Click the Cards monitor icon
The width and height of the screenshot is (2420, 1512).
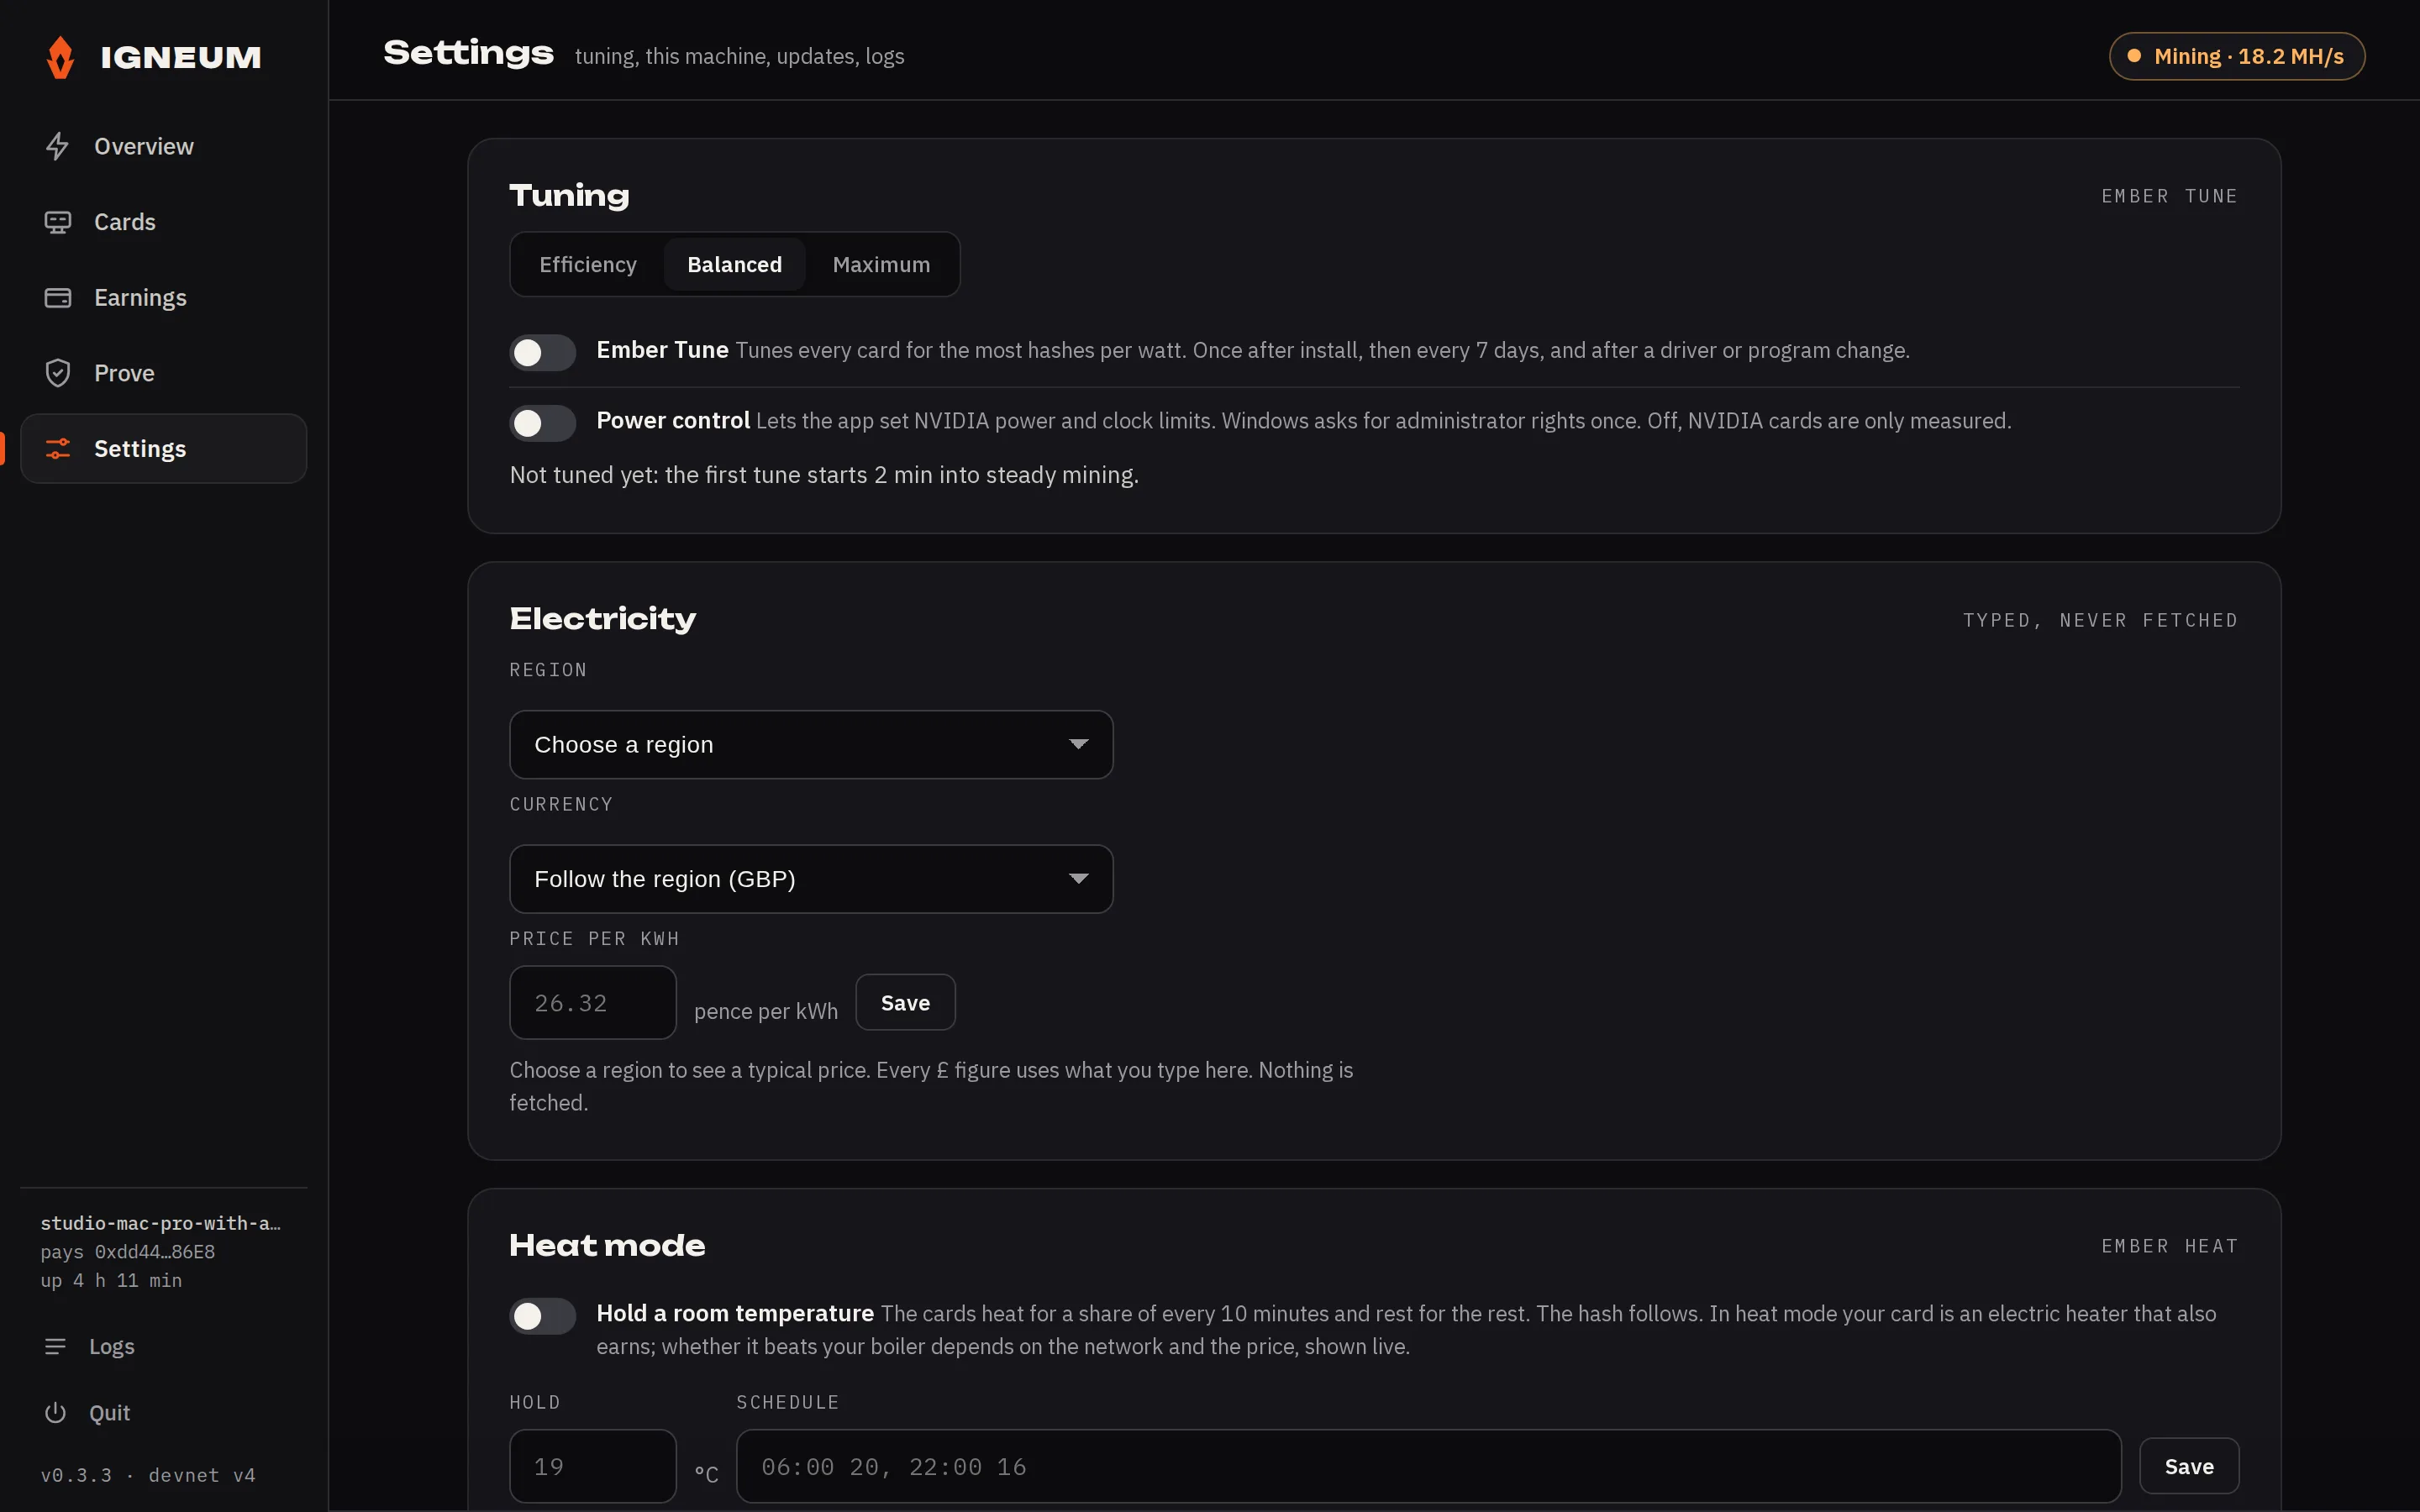tap(57, 222)
